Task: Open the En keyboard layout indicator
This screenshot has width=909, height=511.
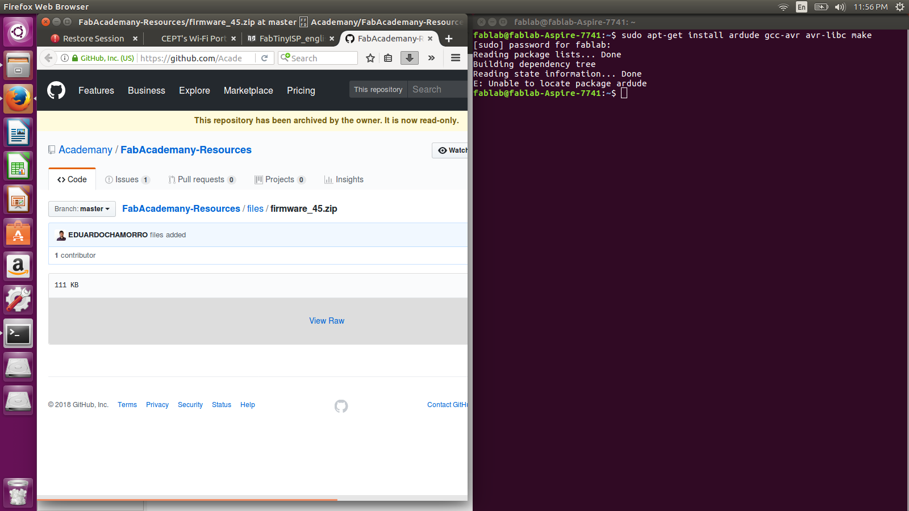Action: 802,7
